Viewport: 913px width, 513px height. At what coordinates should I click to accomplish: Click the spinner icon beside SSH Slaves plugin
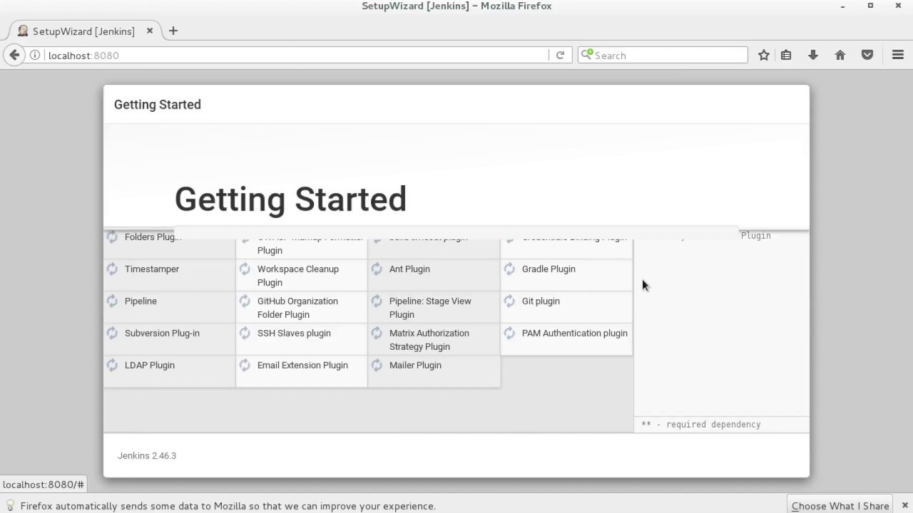tap(245, 333)
